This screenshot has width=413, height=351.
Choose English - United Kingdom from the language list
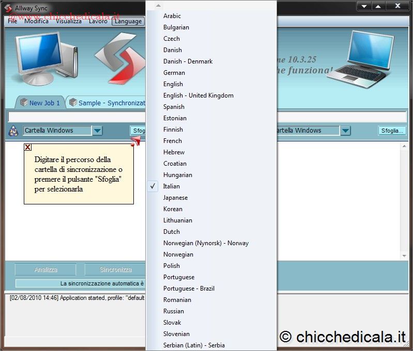(x=198, y=95)
